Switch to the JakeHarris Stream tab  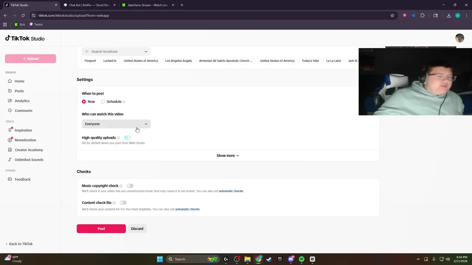(147, 5)
